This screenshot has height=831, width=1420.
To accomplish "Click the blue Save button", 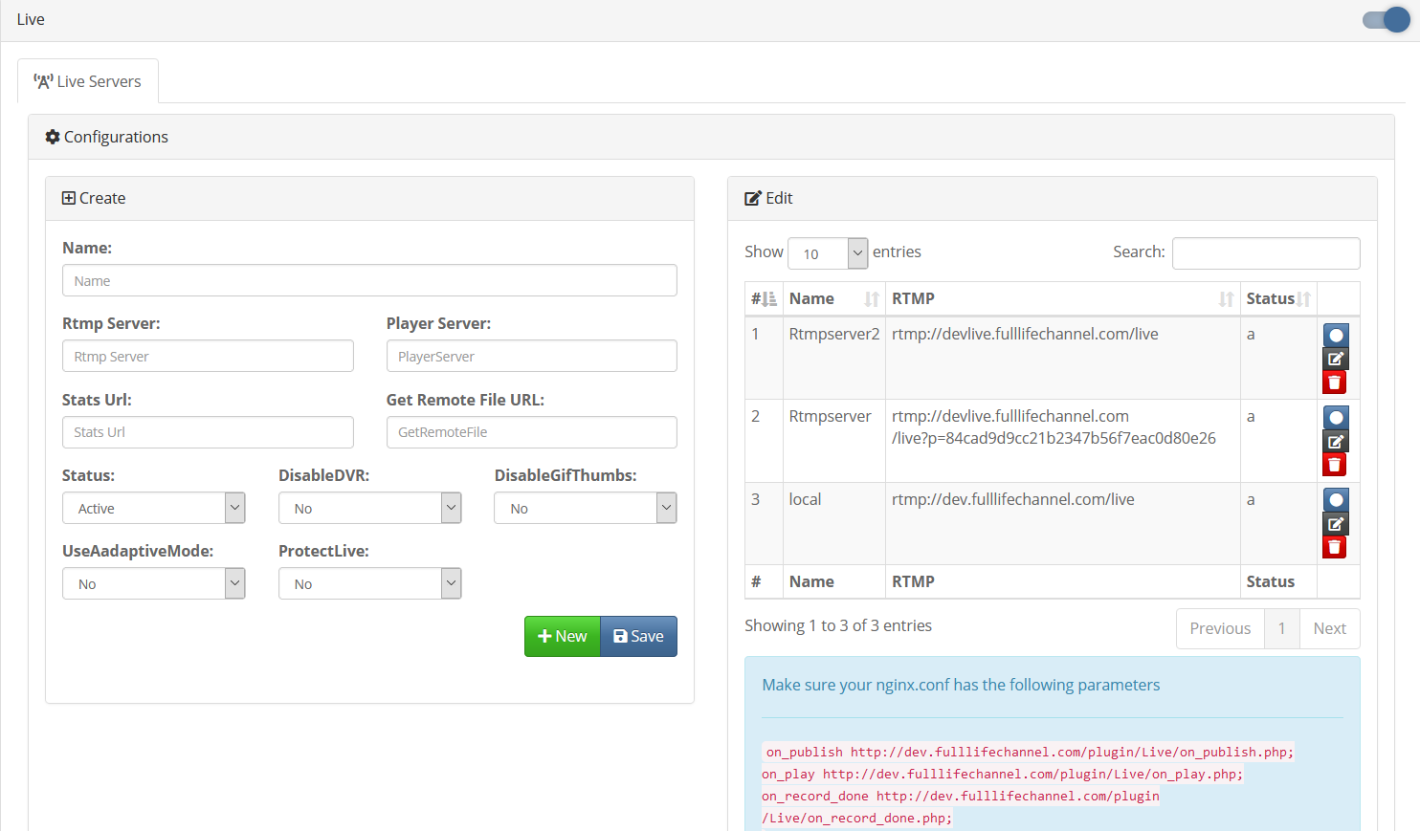I will point(638,636).
